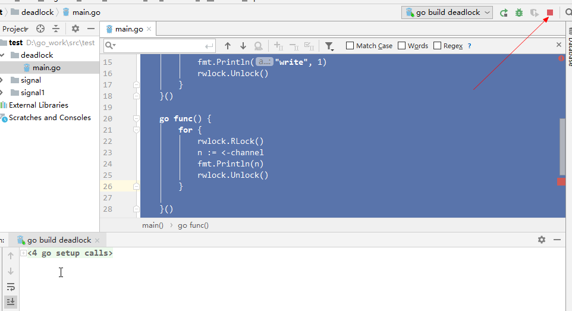572x311 pixels.
Task: Move down the stack trace in console
Action: point(11,271)
